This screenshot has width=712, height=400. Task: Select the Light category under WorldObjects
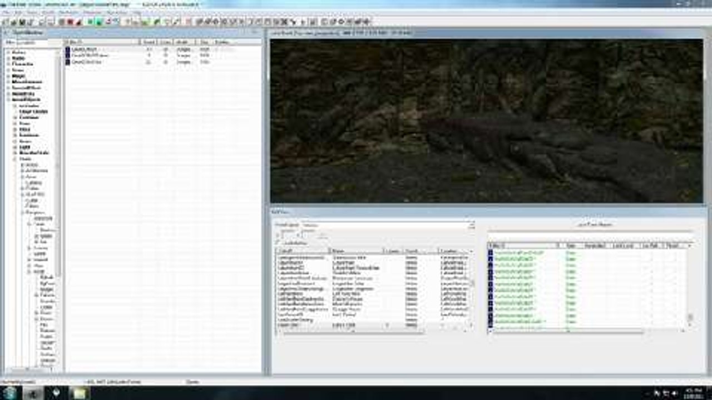(24, 147)
